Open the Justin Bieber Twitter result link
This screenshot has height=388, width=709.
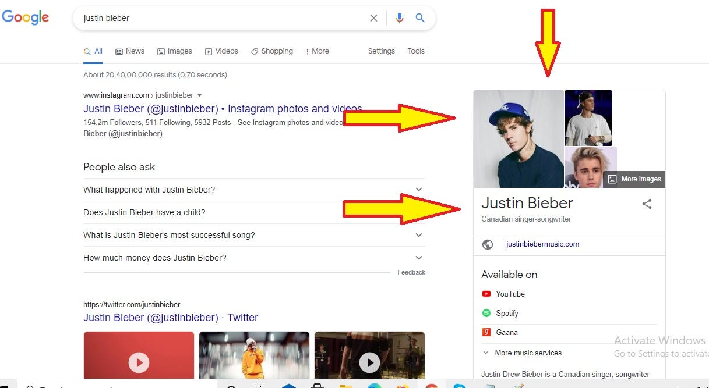pyautogui.click(x=171, y=318)
